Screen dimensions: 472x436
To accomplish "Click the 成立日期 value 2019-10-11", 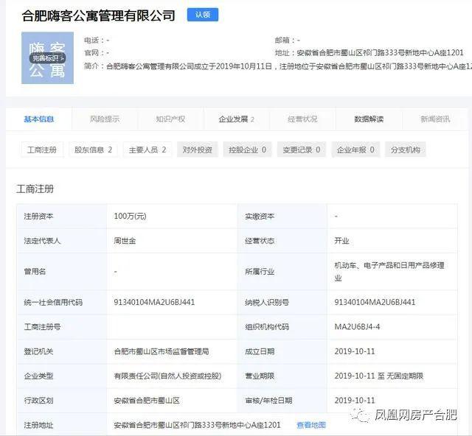I will 355,351.
